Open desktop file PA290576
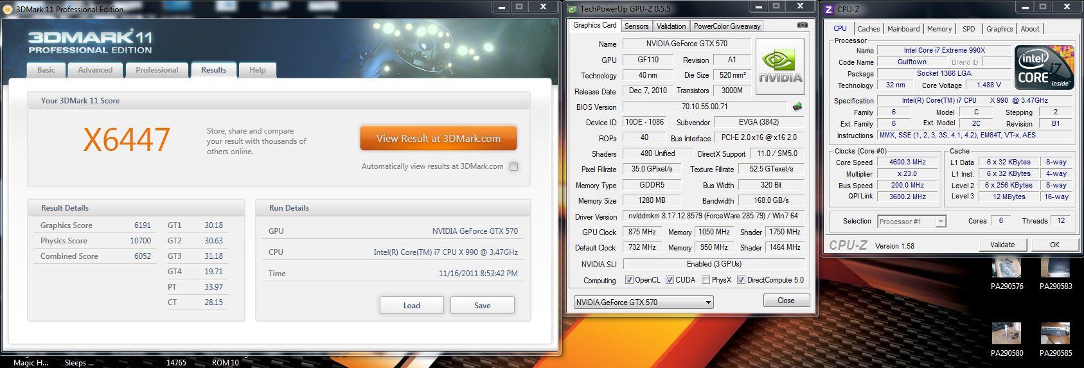Image resolution: width=1084 pixels, height=368 pixels. [1007, 274]
